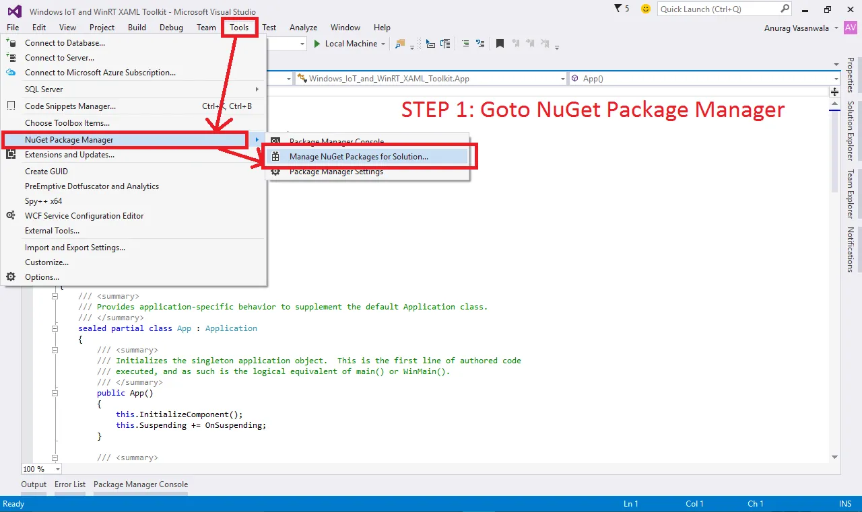Click the icon beside Connect to Server
This screenshot has height=512, width=862.
11,58
